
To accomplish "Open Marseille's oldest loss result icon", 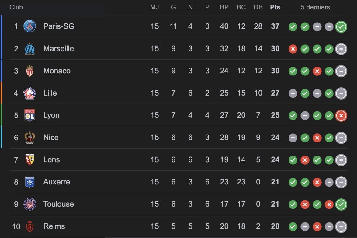I will (293, 49).
